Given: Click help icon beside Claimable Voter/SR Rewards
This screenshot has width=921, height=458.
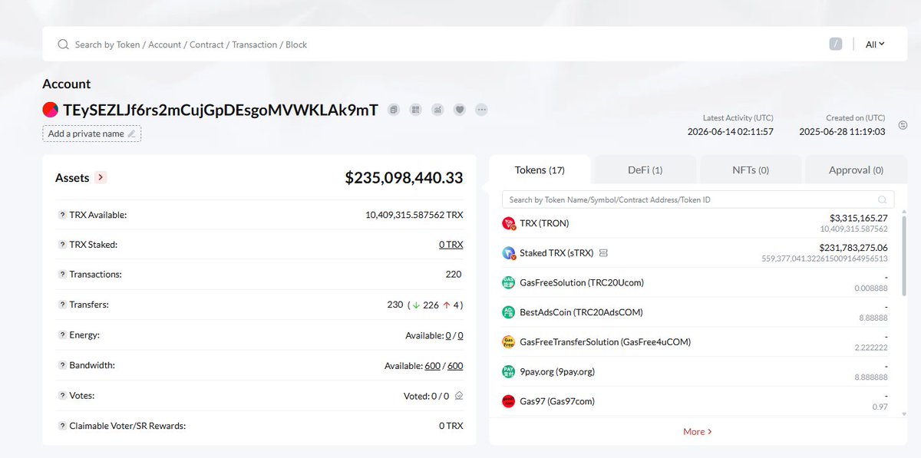Looking at the screenshot, I should pos(62,426).
